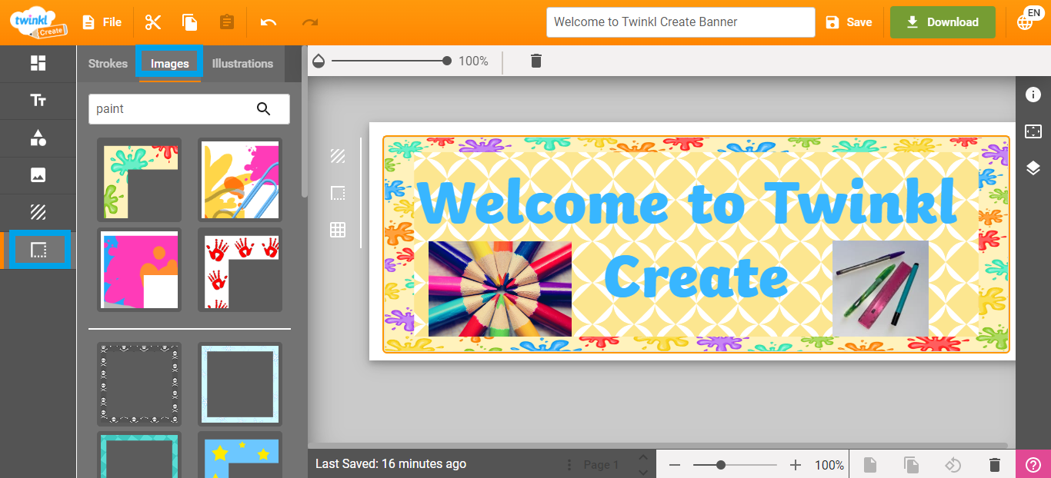
Task: Go to next page with down chevron
Action: 642,472
